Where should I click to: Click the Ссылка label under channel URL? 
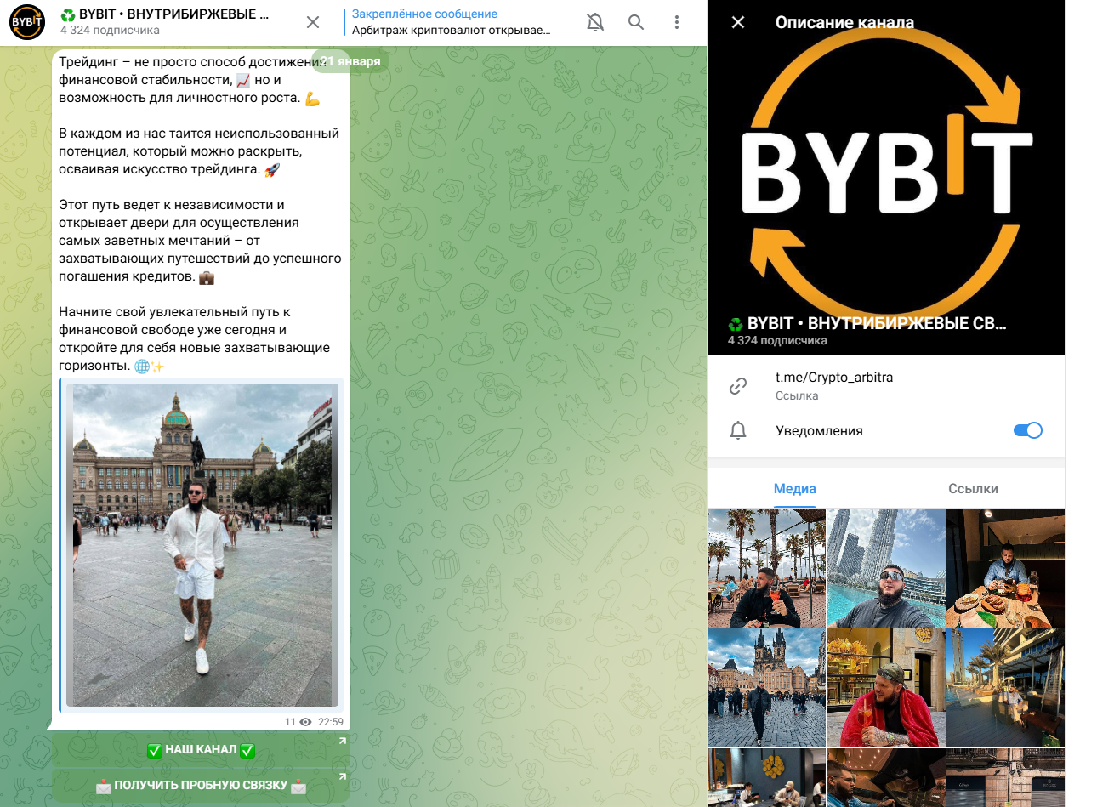point(797,395)
